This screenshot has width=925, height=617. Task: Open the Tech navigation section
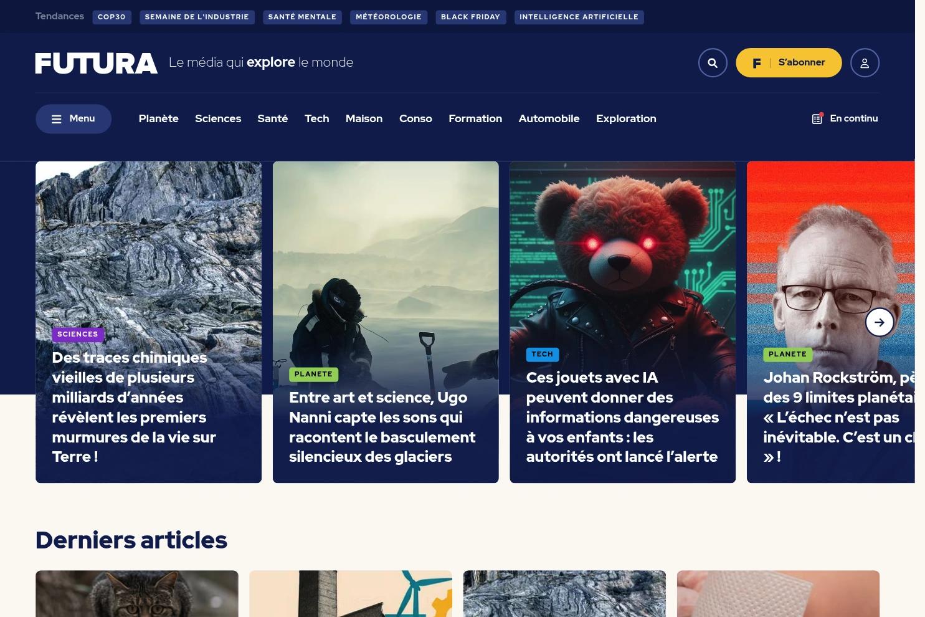coord(316,118)
